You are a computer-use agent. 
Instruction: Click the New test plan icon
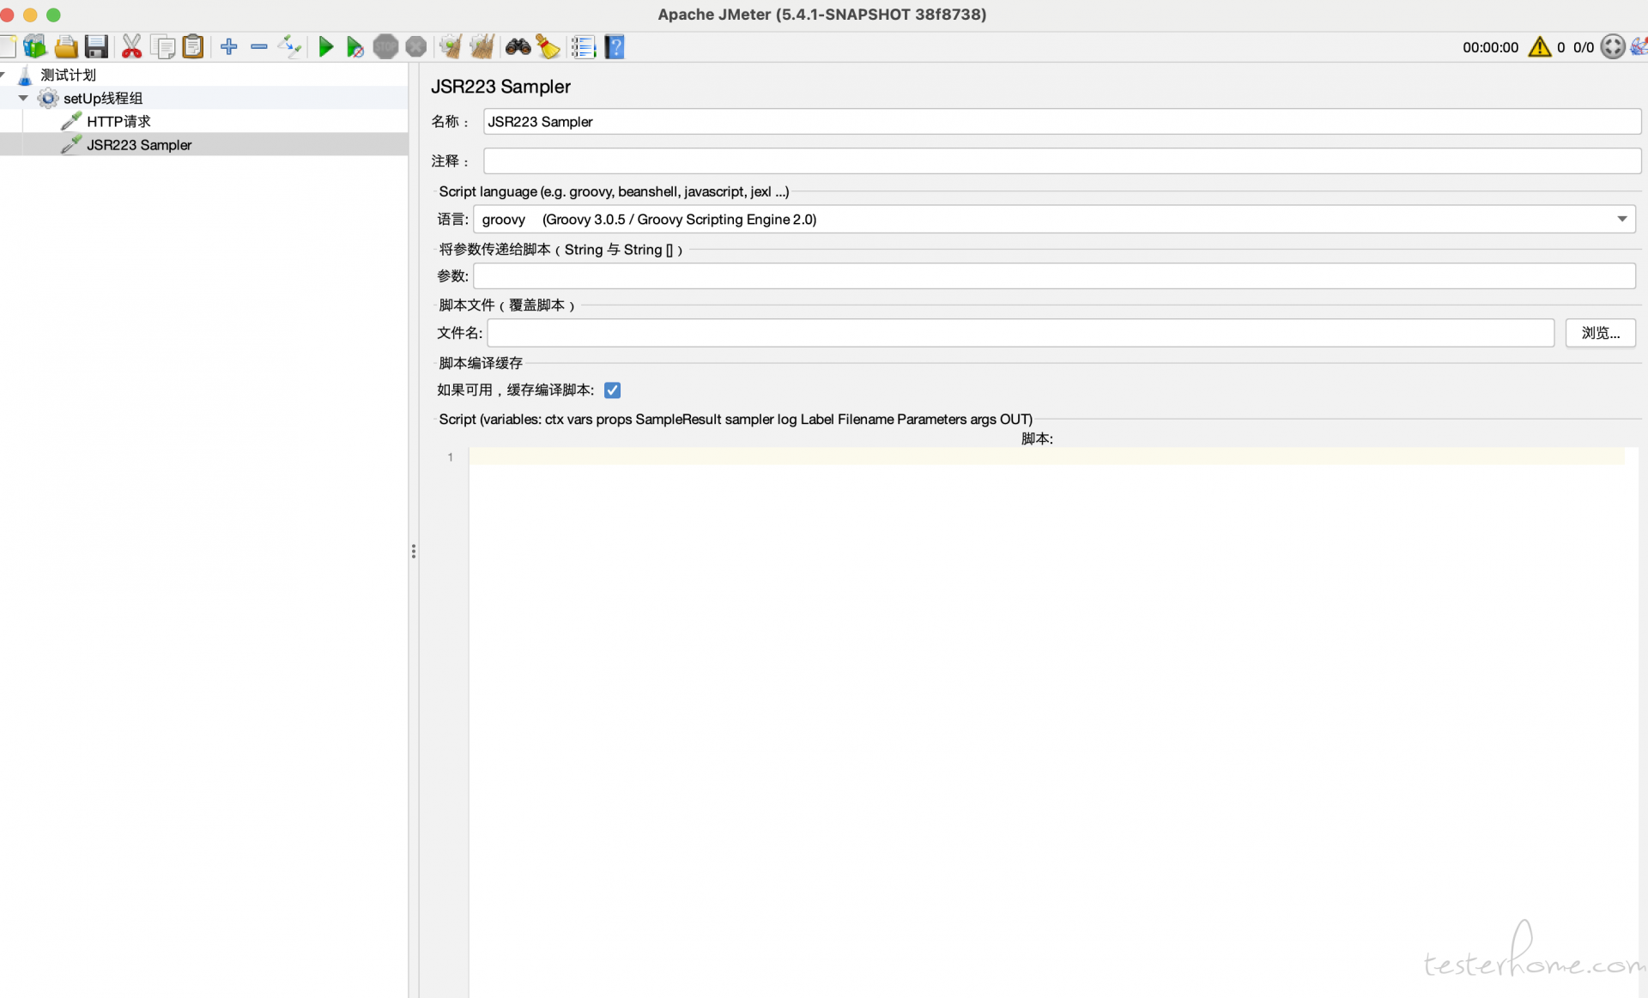click(x=8, y=46)
